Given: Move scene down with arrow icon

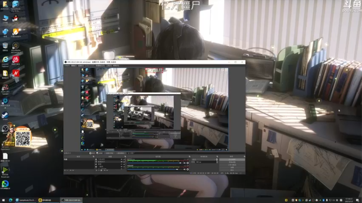Looking at the screenshot, I should tap(73, 171).
